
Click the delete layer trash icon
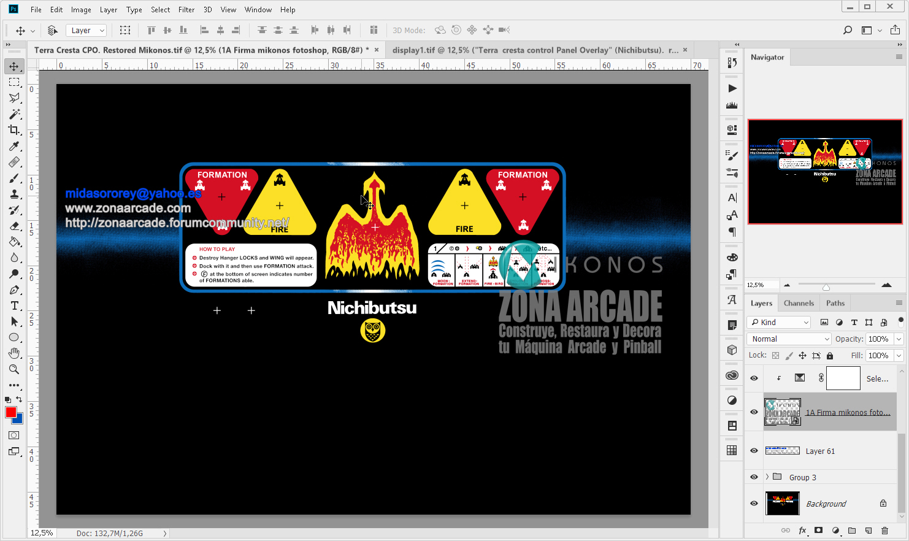tap(884, 531)
